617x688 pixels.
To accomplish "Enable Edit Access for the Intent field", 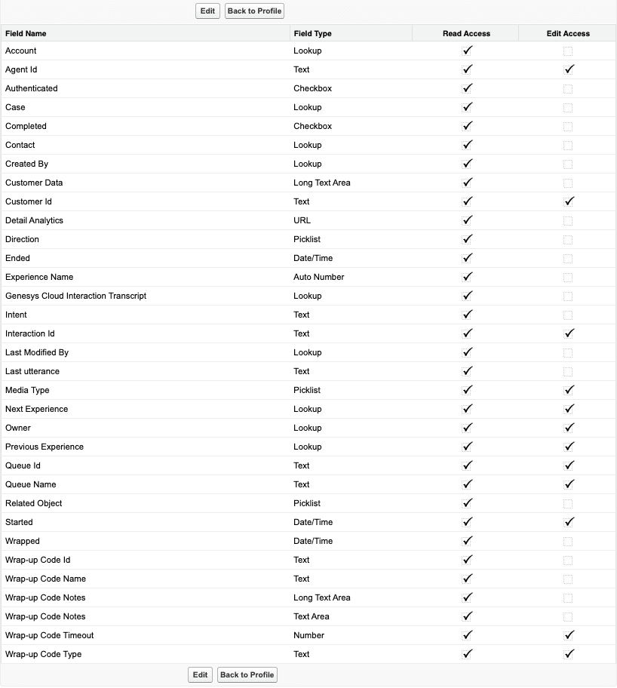I will (x=569, y=315).
